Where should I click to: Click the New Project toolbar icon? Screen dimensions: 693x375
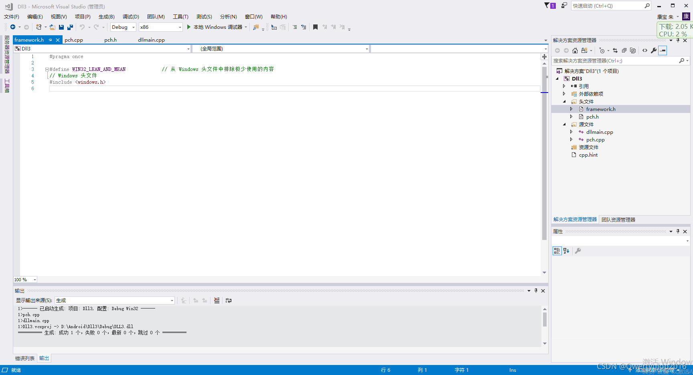pos(39,27)
